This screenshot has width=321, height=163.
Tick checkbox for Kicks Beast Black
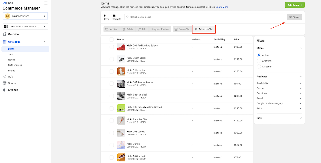(112, 59)
